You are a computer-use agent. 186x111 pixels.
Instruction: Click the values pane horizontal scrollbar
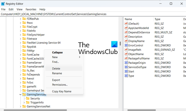click(x=142, y=110)
